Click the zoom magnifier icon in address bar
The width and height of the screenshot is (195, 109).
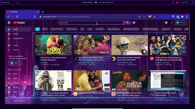click(144, 17)
